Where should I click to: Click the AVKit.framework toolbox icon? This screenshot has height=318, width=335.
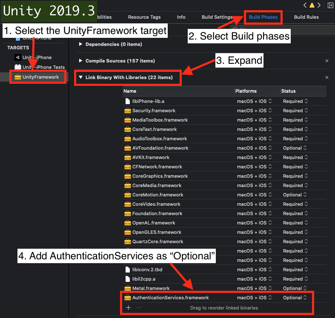pos(128,157)
